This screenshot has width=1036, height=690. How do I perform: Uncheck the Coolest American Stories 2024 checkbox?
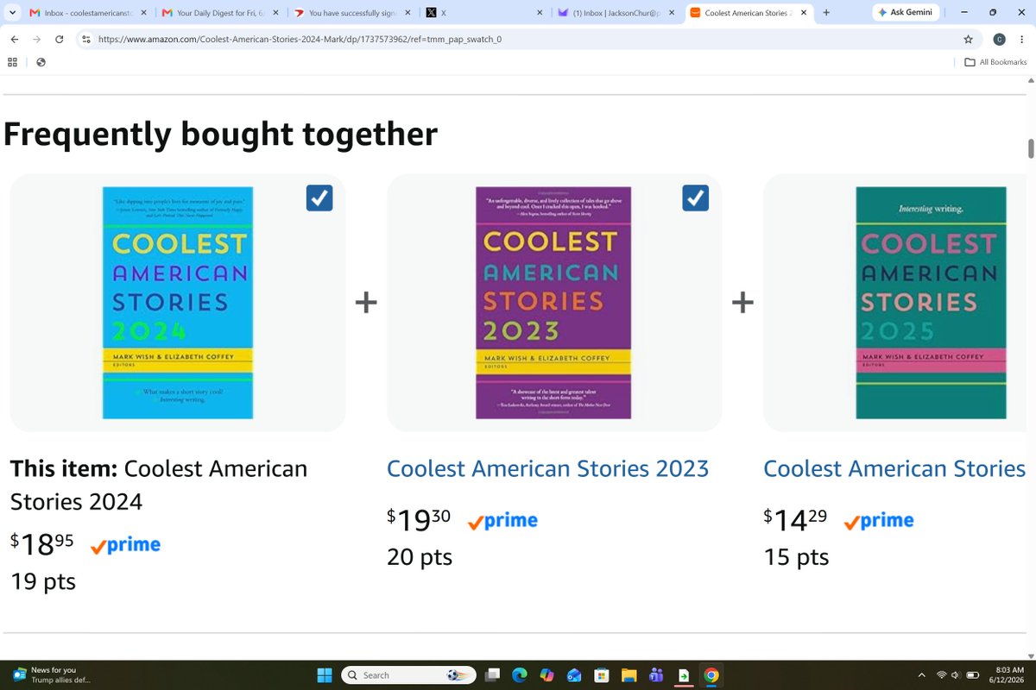pos(319,198)
